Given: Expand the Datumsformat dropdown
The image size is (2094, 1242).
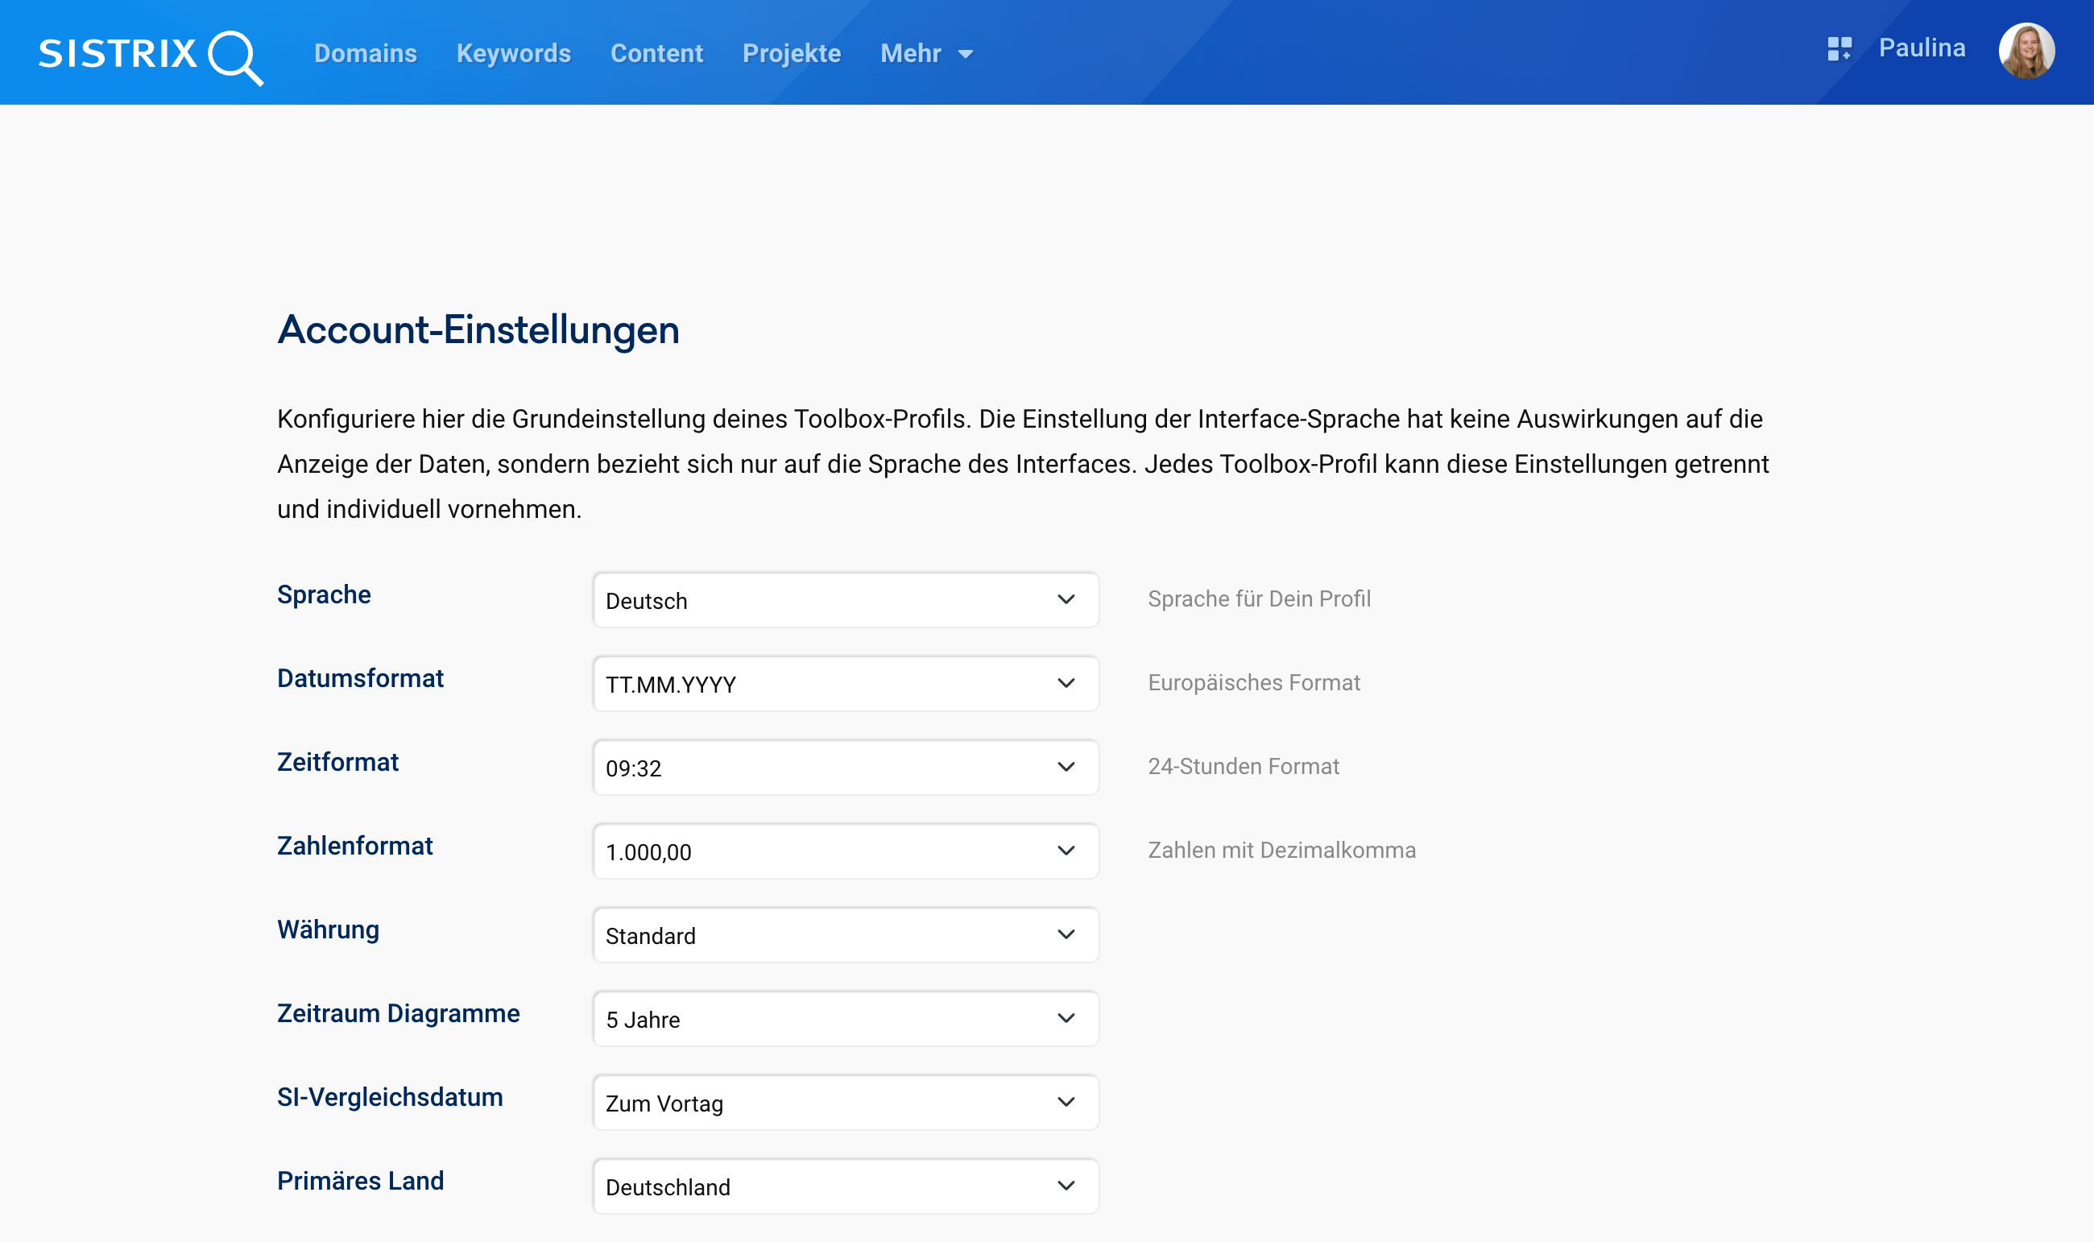Looking at the screenshot, I should tap(845, 684).
